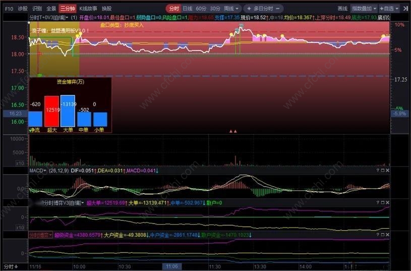Switch to 日线 daily chart
Viewport: 411px width, 271px height.
click(188, 9)
